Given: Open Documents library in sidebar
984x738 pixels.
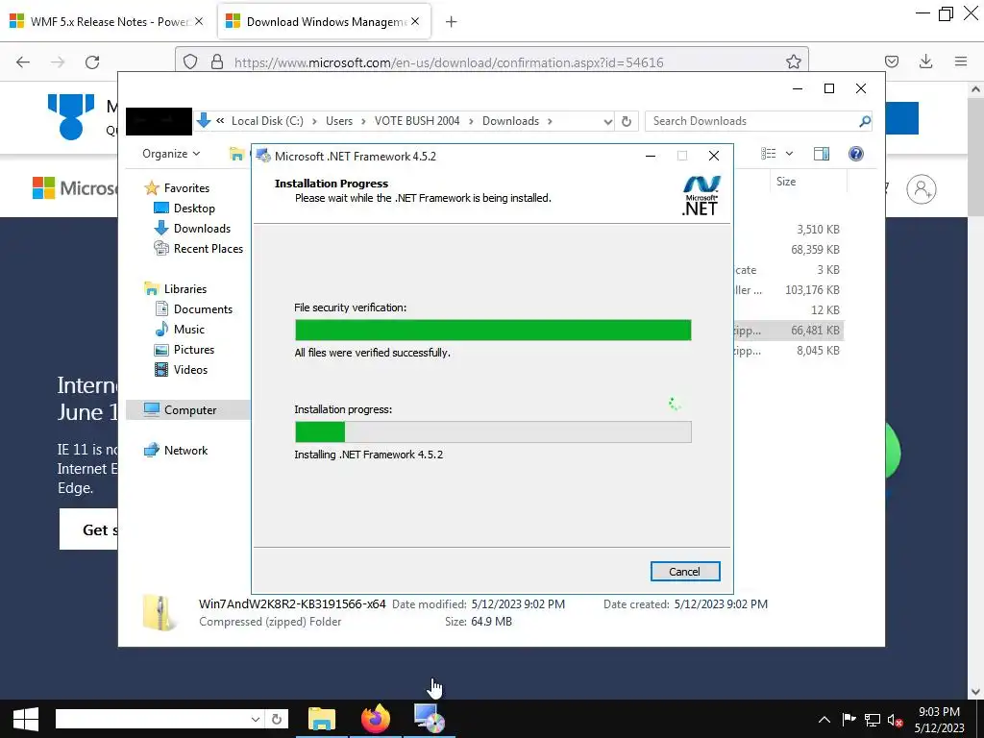Looking at the screenshot, I should point(203,308).
